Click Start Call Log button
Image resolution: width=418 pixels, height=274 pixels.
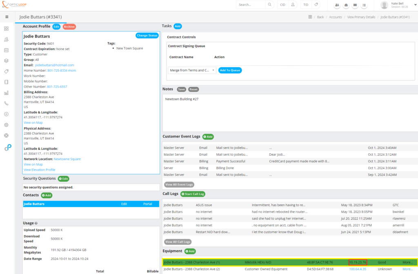pyautogui.click(x=193, y=194)
